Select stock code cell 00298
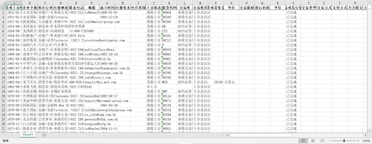The width and height of the screenshot is (372, 144). 169,73
